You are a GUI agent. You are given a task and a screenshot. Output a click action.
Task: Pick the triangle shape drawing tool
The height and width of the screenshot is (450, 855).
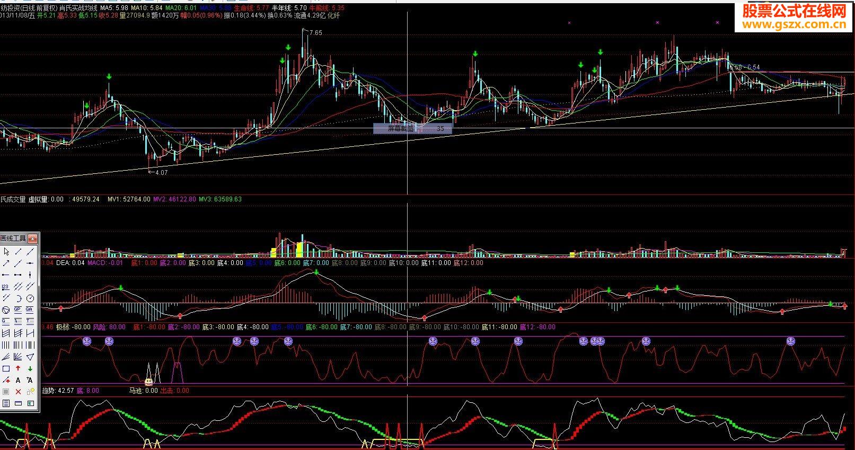(30, 356)
